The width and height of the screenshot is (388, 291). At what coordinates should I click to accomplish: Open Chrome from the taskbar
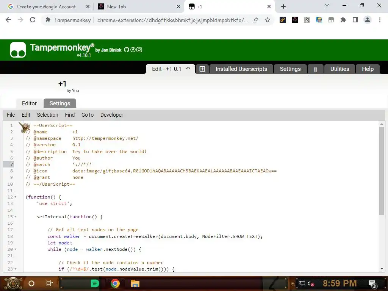(x=115, y=283)
